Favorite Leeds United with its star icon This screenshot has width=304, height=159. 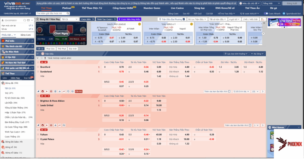click(x=38, y=105)
